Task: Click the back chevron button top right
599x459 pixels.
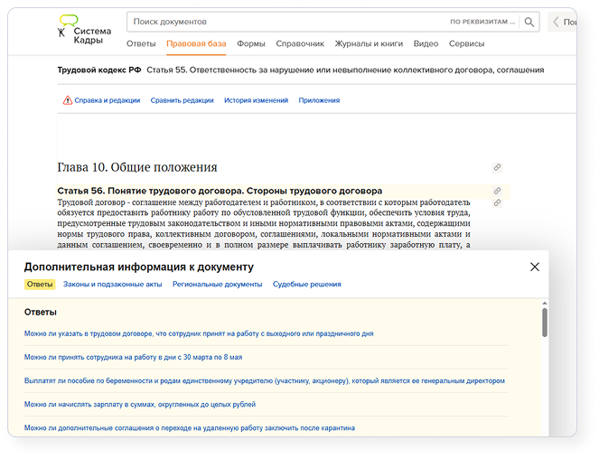Action: tap(557, 22)
